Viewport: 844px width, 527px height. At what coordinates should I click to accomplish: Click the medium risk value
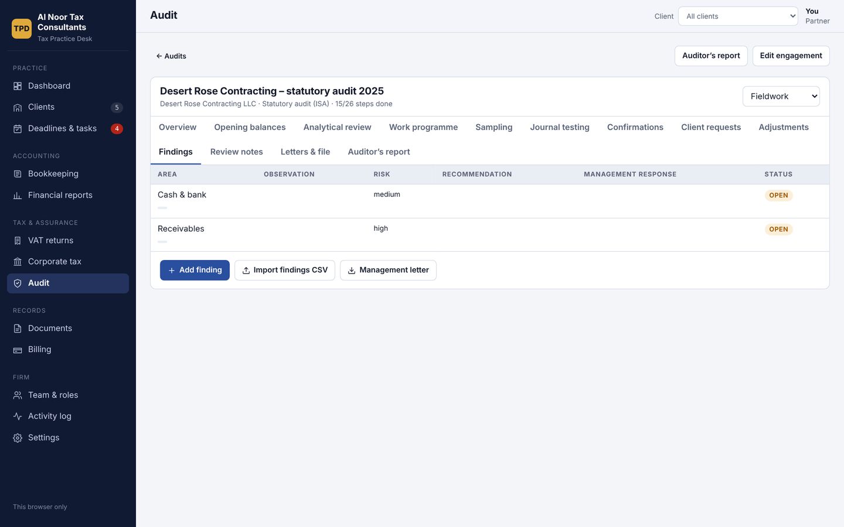387,194
